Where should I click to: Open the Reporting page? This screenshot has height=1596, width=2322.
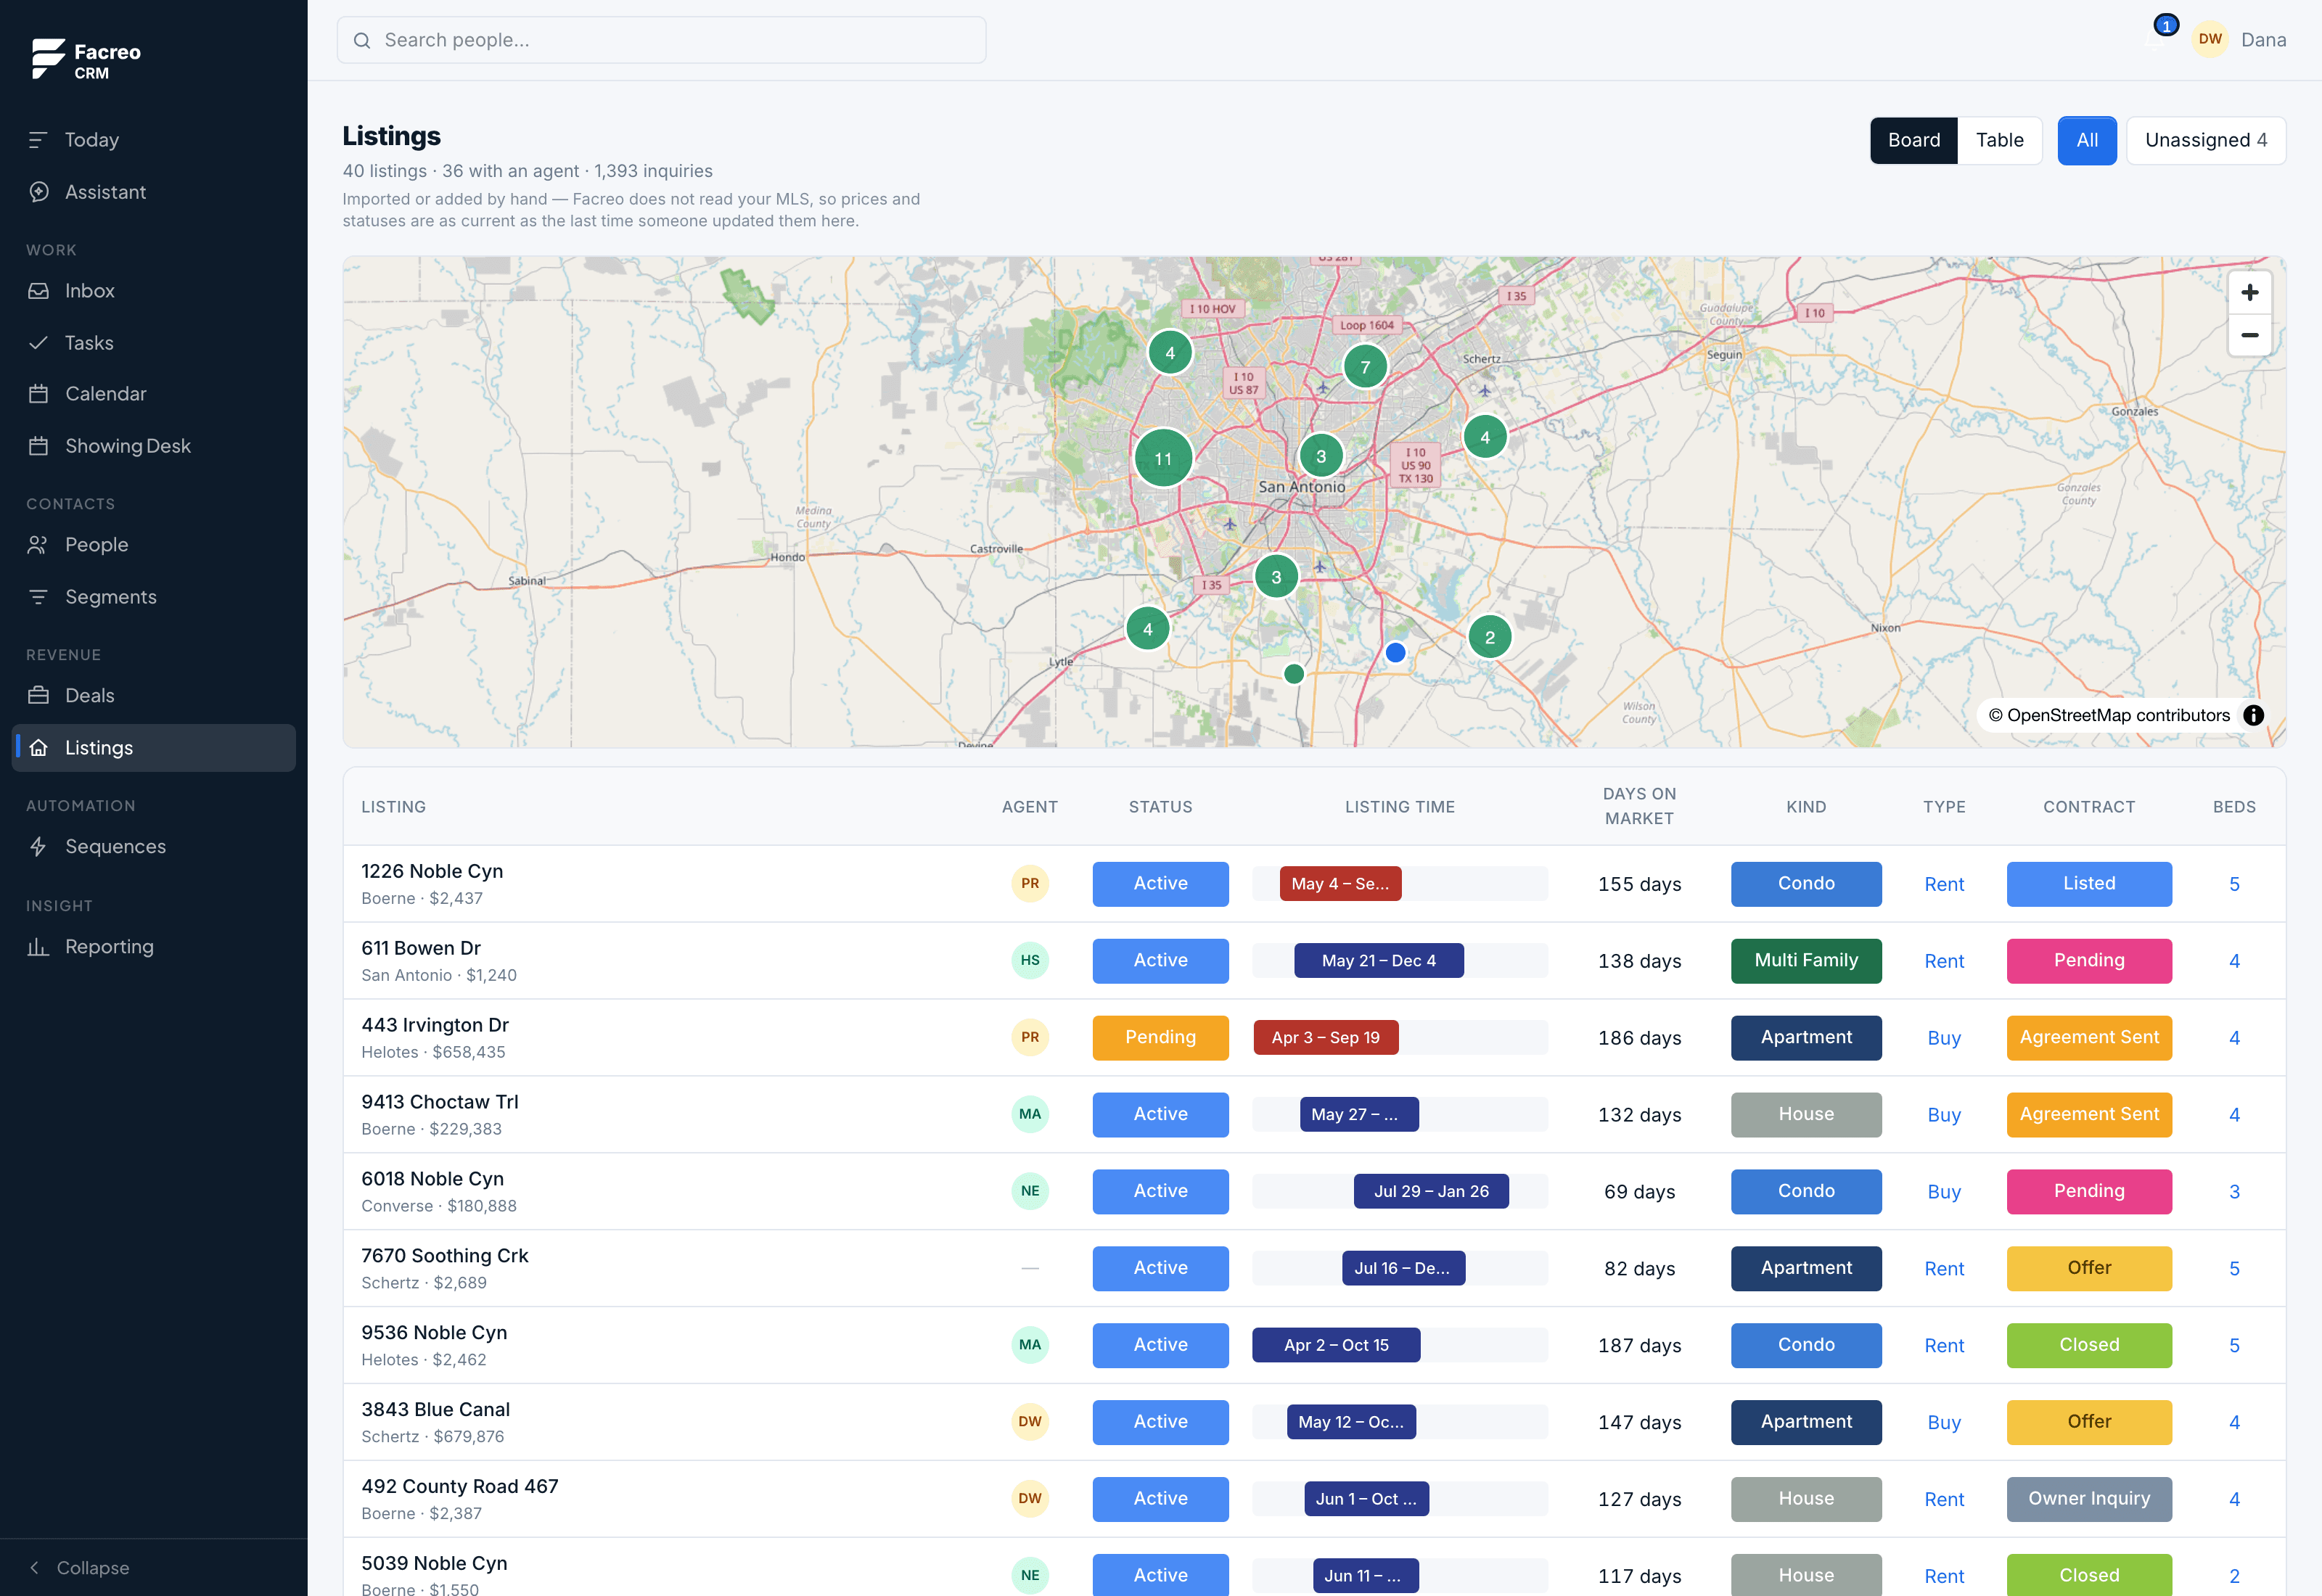point(153,947)
